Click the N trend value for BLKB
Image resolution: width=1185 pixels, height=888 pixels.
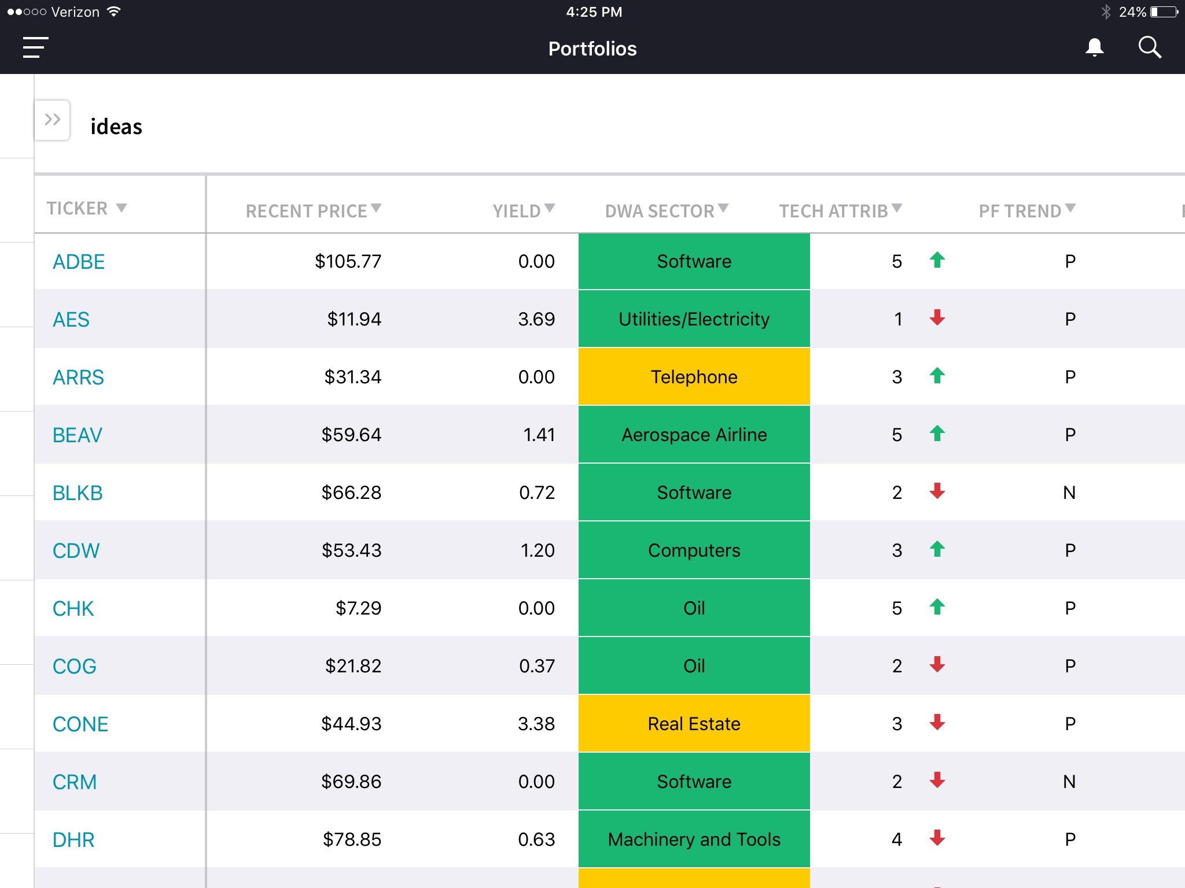tap(1069, 493)
